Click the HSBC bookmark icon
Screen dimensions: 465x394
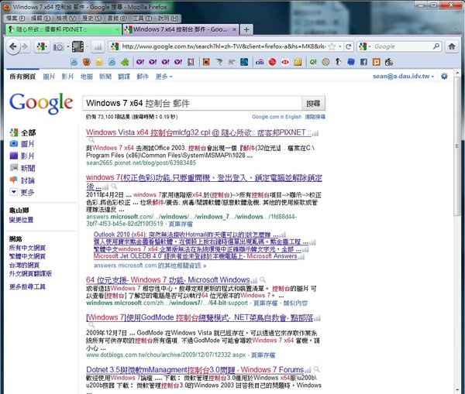click(x=285, y=62)
